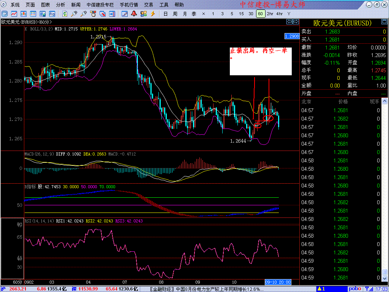Select the 15-minute period

[x=241, y=14]
